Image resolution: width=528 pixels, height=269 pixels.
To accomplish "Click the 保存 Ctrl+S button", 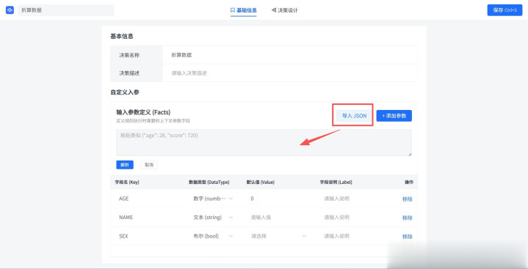I will 505,10.
